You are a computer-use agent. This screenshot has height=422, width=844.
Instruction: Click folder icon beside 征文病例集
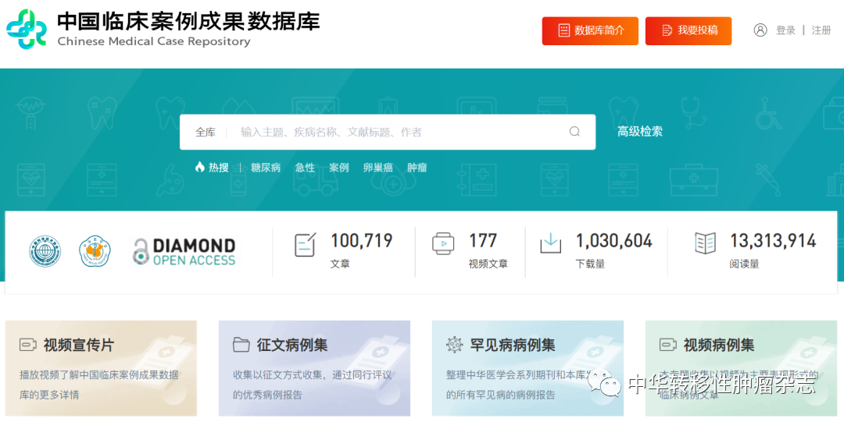(241, 345)
